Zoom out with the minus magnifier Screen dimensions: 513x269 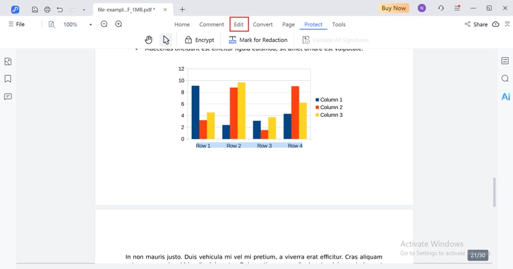[104, 24]
